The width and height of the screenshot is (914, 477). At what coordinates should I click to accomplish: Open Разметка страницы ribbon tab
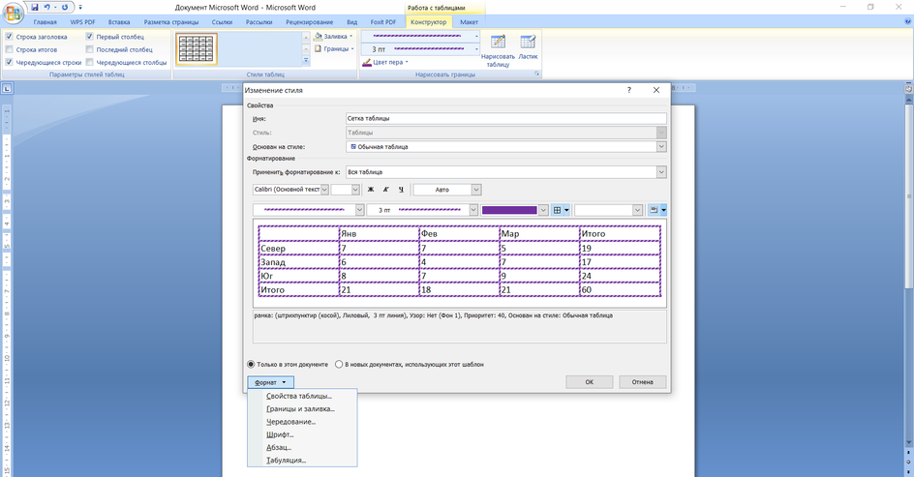click(171, 22)
